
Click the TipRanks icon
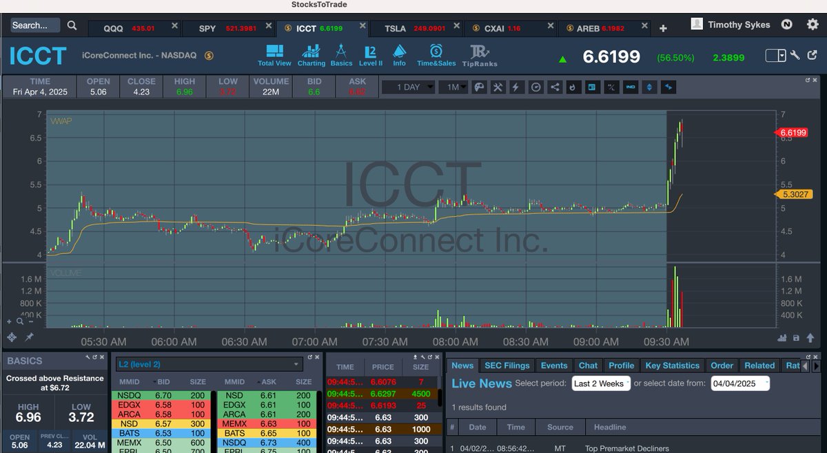click(x=480, y=55)
